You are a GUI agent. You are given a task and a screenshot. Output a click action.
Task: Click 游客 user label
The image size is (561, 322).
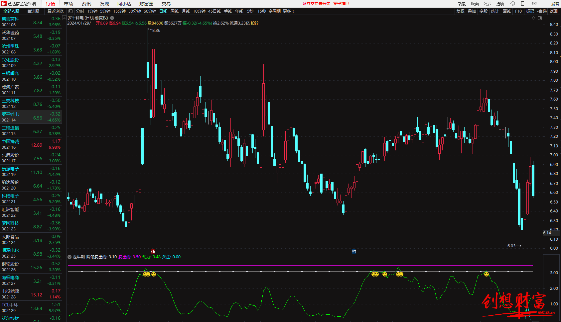(555, 4)
